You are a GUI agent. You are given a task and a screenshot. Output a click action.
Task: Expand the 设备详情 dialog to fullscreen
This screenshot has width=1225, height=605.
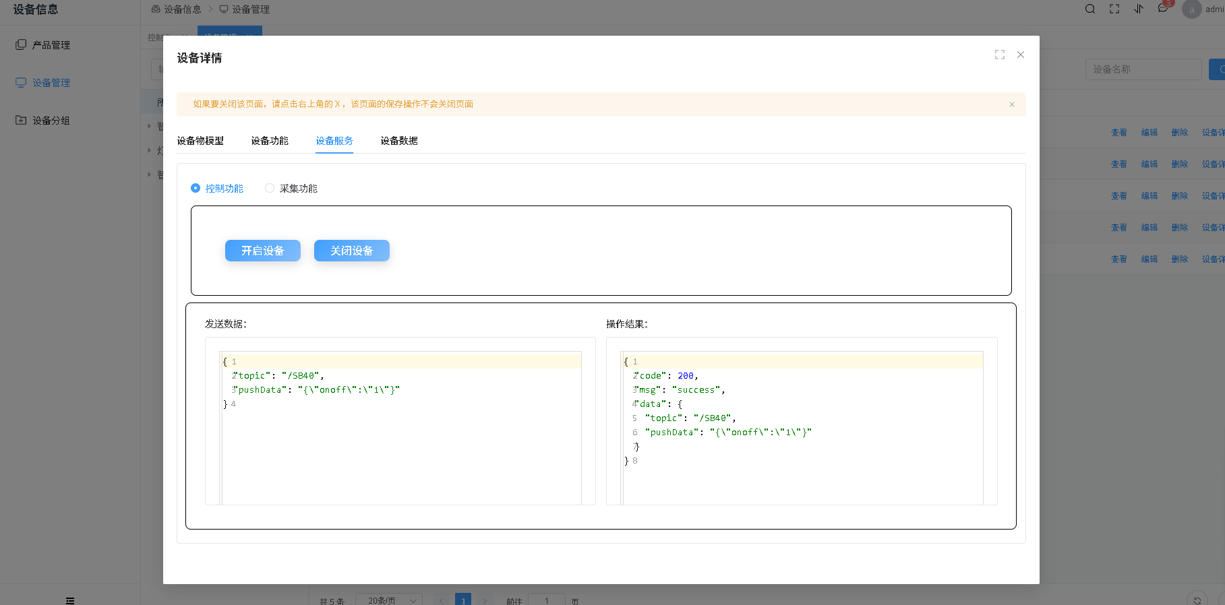999,55
